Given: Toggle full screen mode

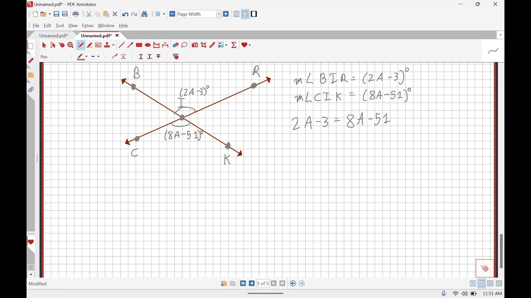Looking at the screenshot, I should pyautogui.click(x=254, y=14).
